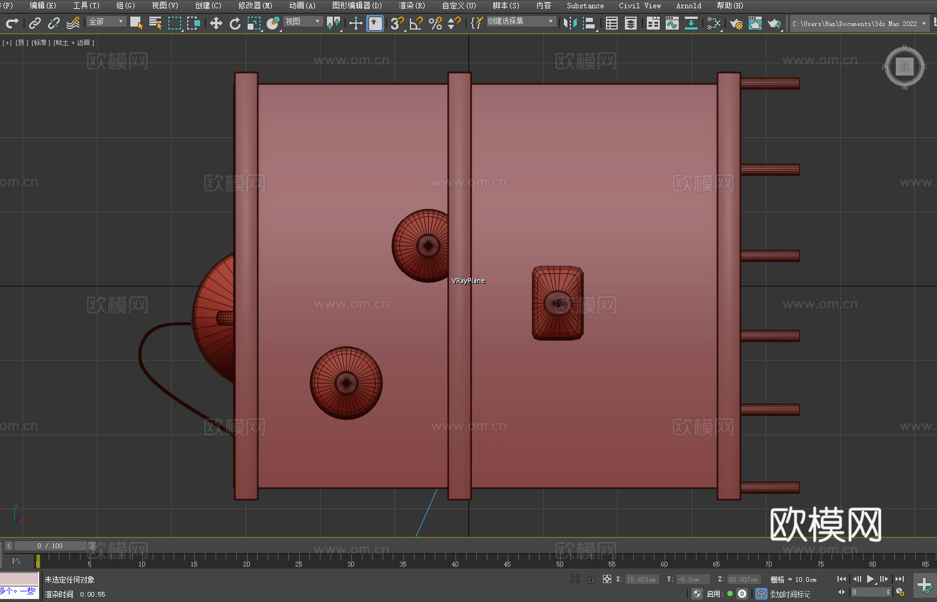Go to start of animation
Viewport: 937px width, 602px height.
tap(842, 579)
